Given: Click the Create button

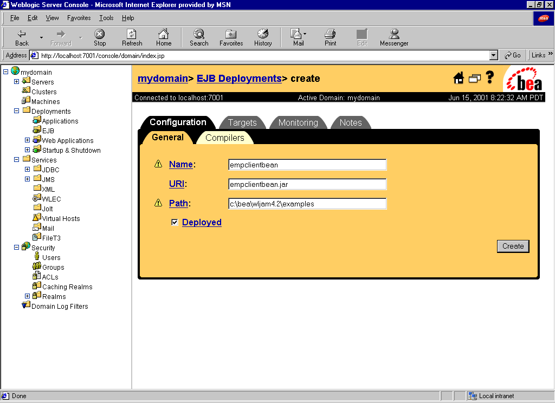Looking at the screenshot, I should pyautogui.click(x=513, y=246).
